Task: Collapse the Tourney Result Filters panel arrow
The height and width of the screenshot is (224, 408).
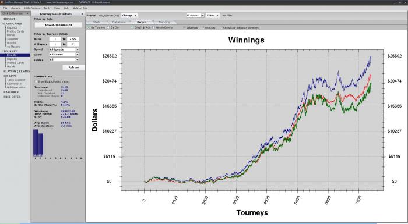Action: (82, 14)
